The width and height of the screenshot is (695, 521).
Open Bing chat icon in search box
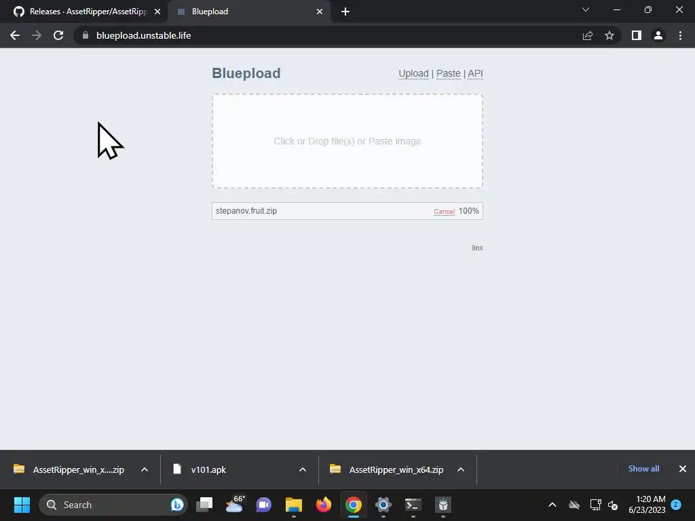pos(177,505)
